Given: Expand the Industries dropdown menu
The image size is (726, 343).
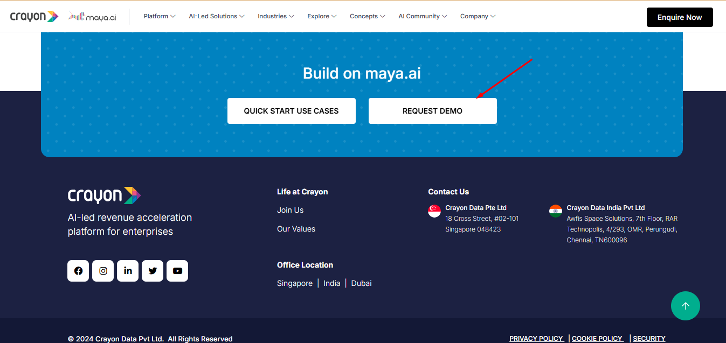Looking at the screenshot, I should click(276, 16).
